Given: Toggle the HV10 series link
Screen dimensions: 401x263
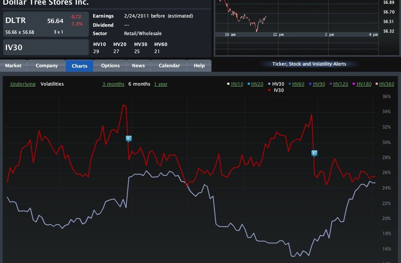Looking at the screenshot, I should (x=237, y=84).
